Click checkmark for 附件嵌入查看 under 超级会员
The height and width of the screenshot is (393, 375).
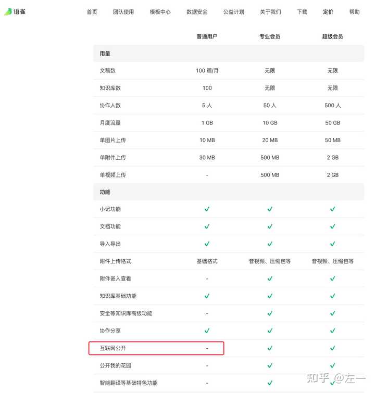point(333,278)
